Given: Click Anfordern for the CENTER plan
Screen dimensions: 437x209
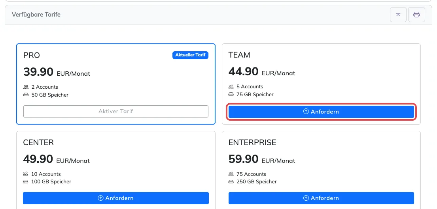Looking at the screenshot, I should [115, 198].
